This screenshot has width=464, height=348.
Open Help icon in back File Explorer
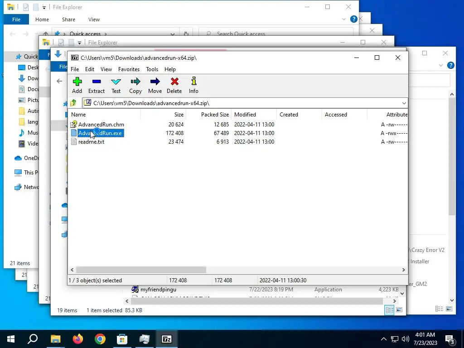(x=353, y=19)
